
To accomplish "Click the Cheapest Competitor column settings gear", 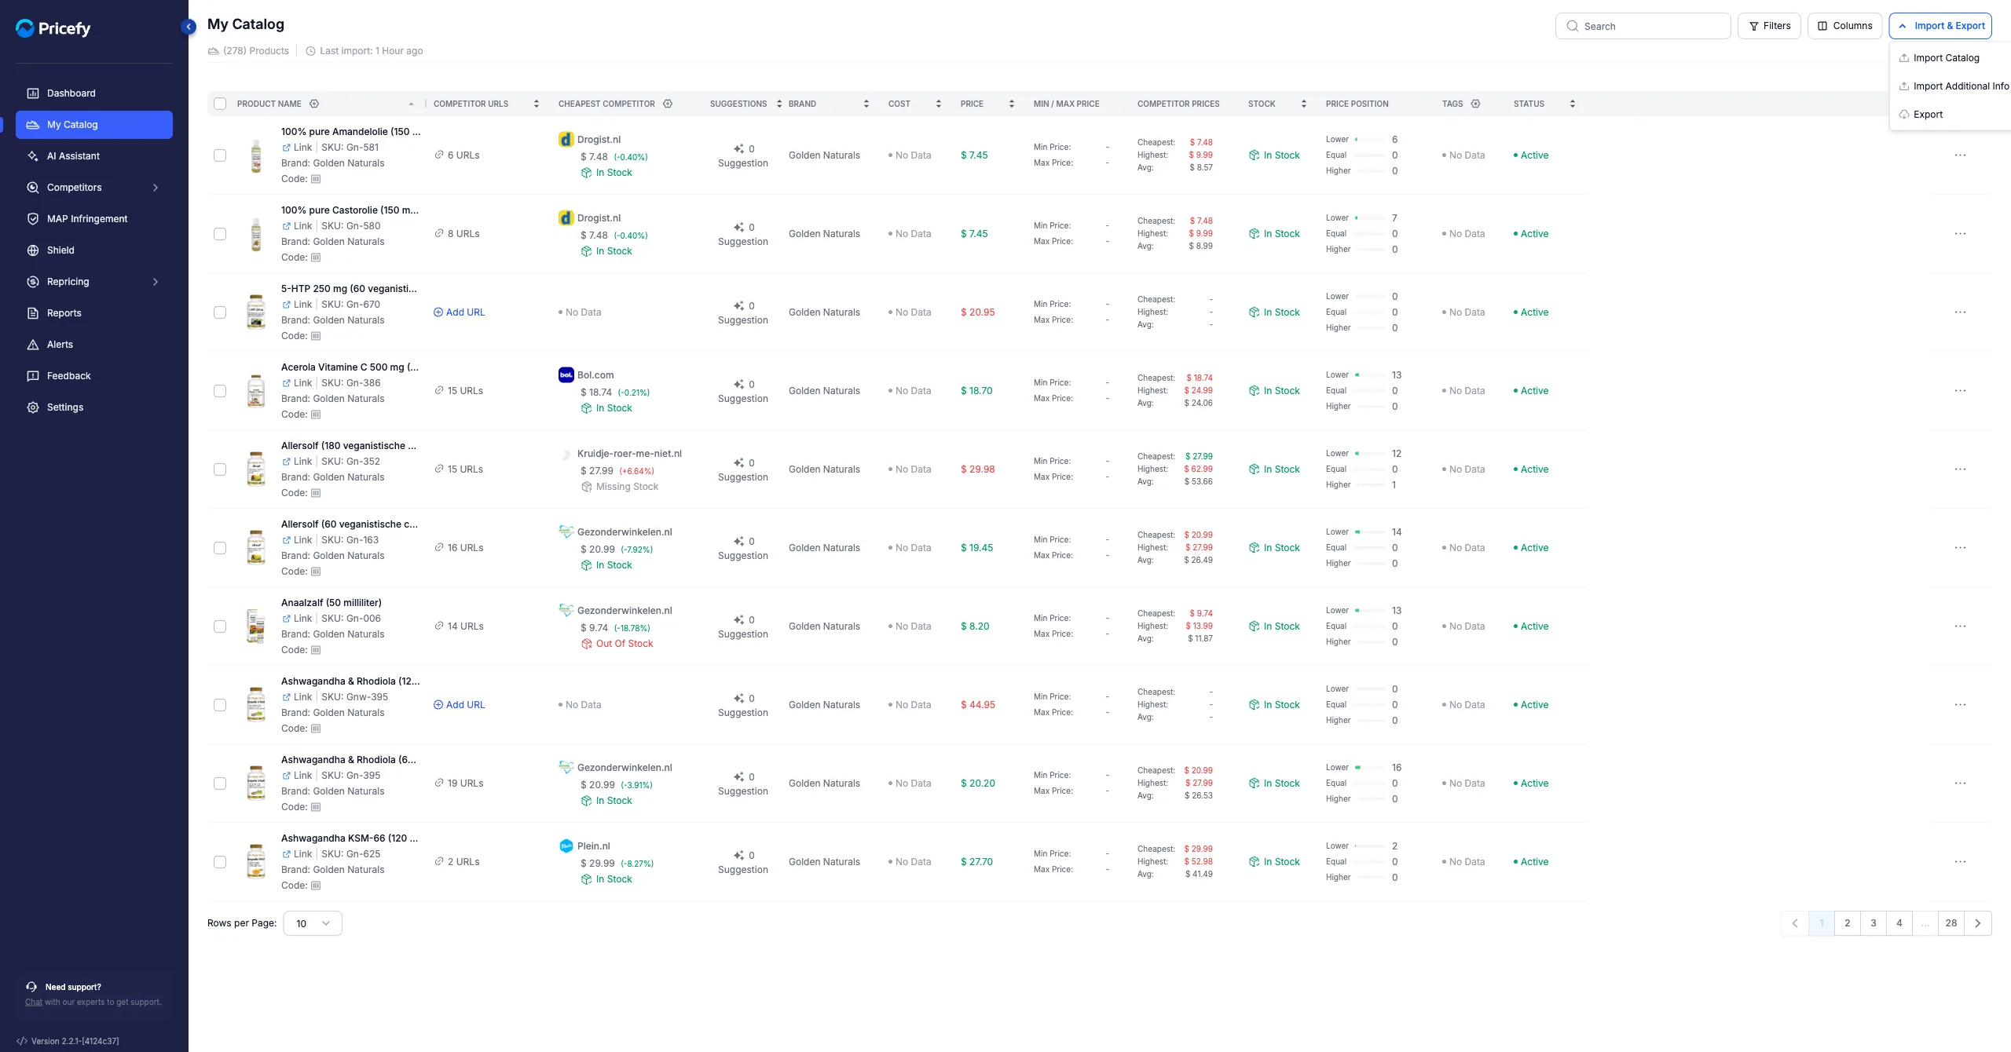I will (x=668, y=104).
